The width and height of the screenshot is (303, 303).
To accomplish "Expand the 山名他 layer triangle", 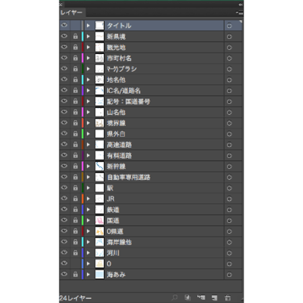I will [x=88, y=112].
